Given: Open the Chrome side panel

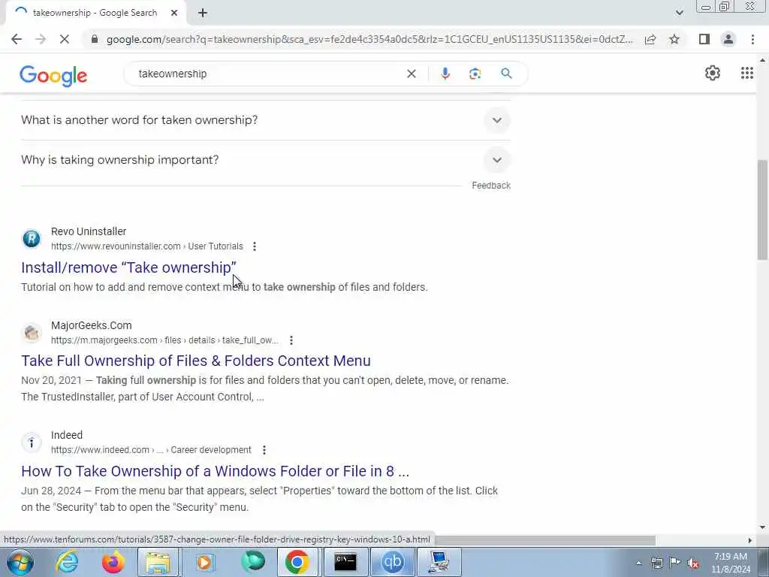Looking at the screenshot, I should 704,39.
